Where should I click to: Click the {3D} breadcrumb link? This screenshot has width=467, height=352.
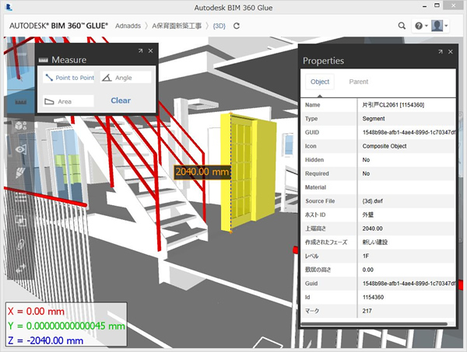pos(219,26)
